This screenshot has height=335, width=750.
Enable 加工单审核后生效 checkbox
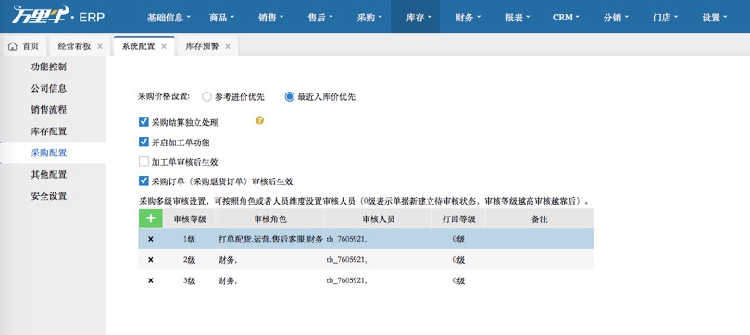(x=144, y=162)
